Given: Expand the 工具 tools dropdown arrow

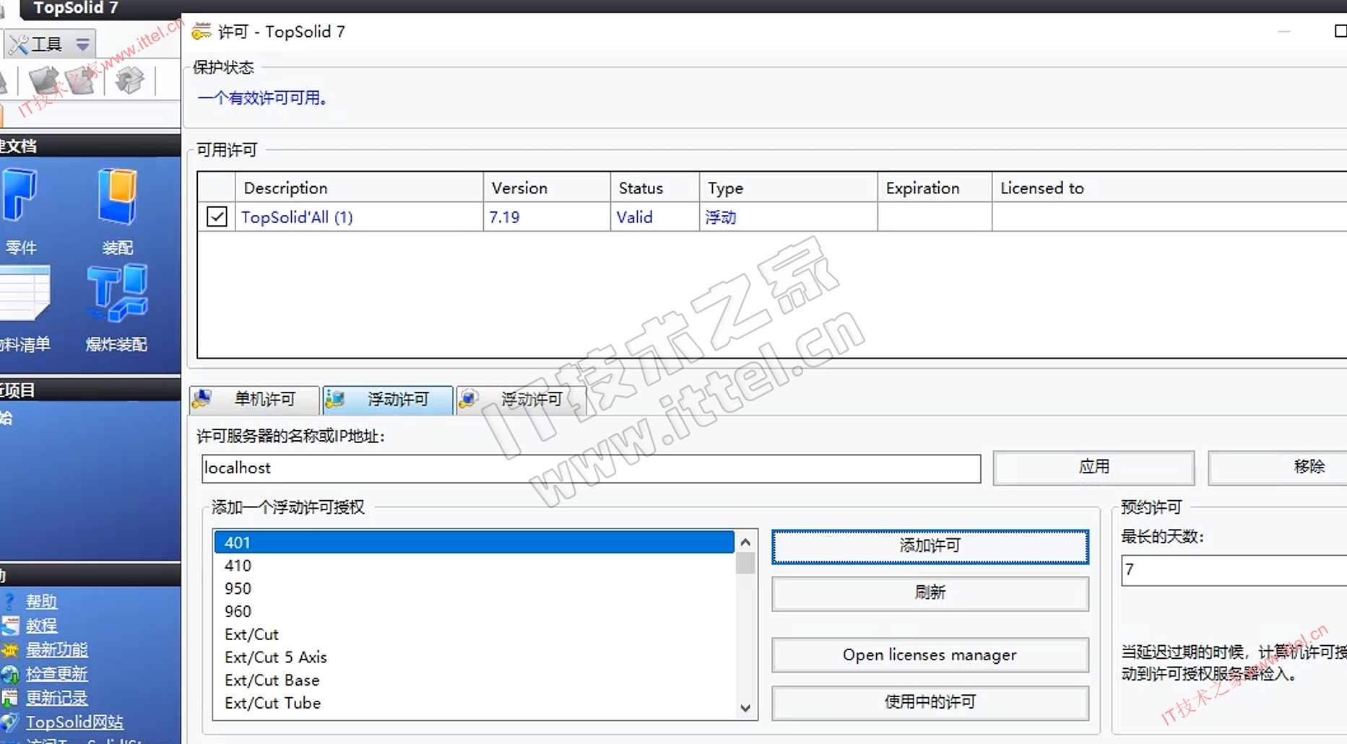Looking at the screenshot, I should click(x=83, y=45).
